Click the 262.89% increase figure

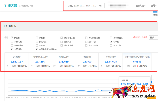point(69,66)
